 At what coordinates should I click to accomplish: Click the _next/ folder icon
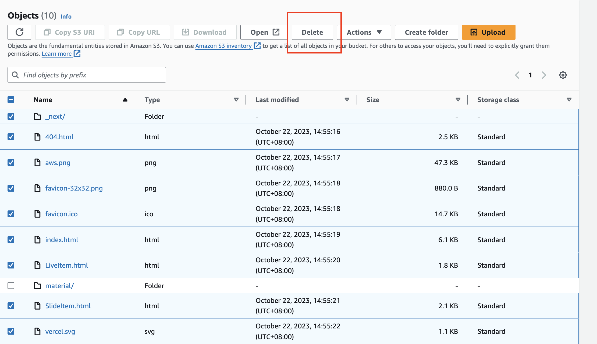coord(37,116)
